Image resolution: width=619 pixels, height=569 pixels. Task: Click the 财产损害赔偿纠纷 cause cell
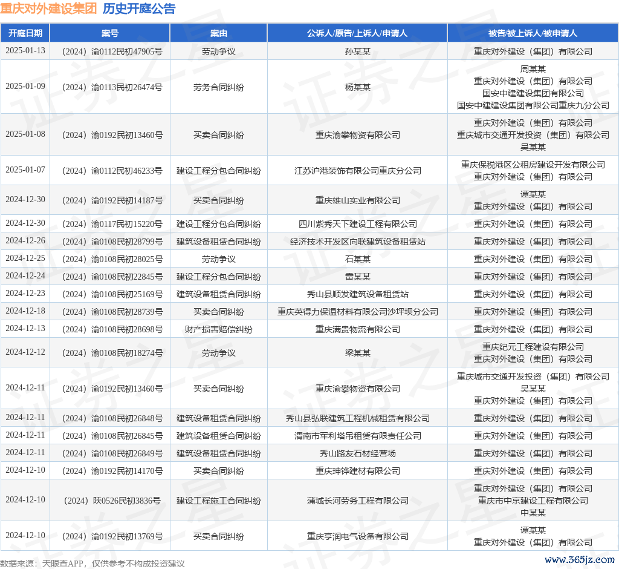pyautogui.click(x=219, y=329)
